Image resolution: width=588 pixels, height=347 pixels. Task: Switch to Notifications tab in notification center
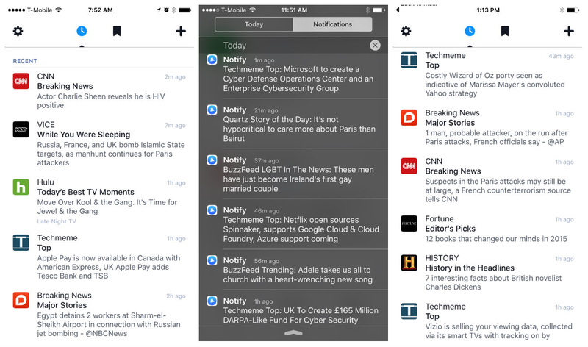tap(333, 24)
